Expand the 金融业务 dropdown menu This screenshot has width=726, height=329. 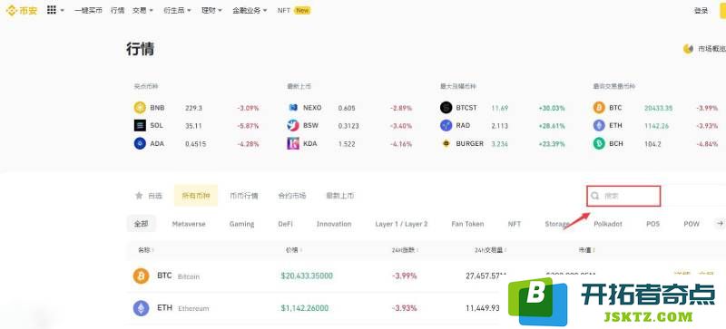click(250, 10)
